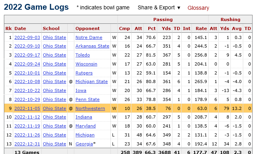The width and height of the screenshot is (258, 154).
Task: Select the Toledo opponent link
Action: click(x=82, y=55)
